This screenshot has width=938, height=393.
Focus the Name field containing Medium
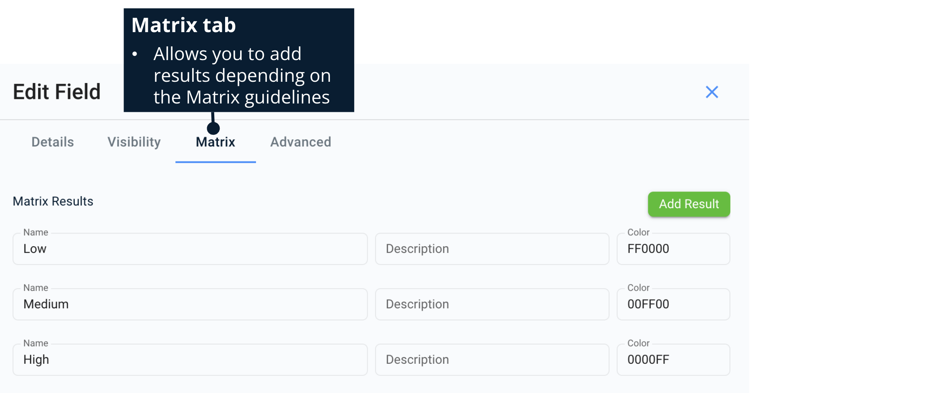(x=190, y=304)
